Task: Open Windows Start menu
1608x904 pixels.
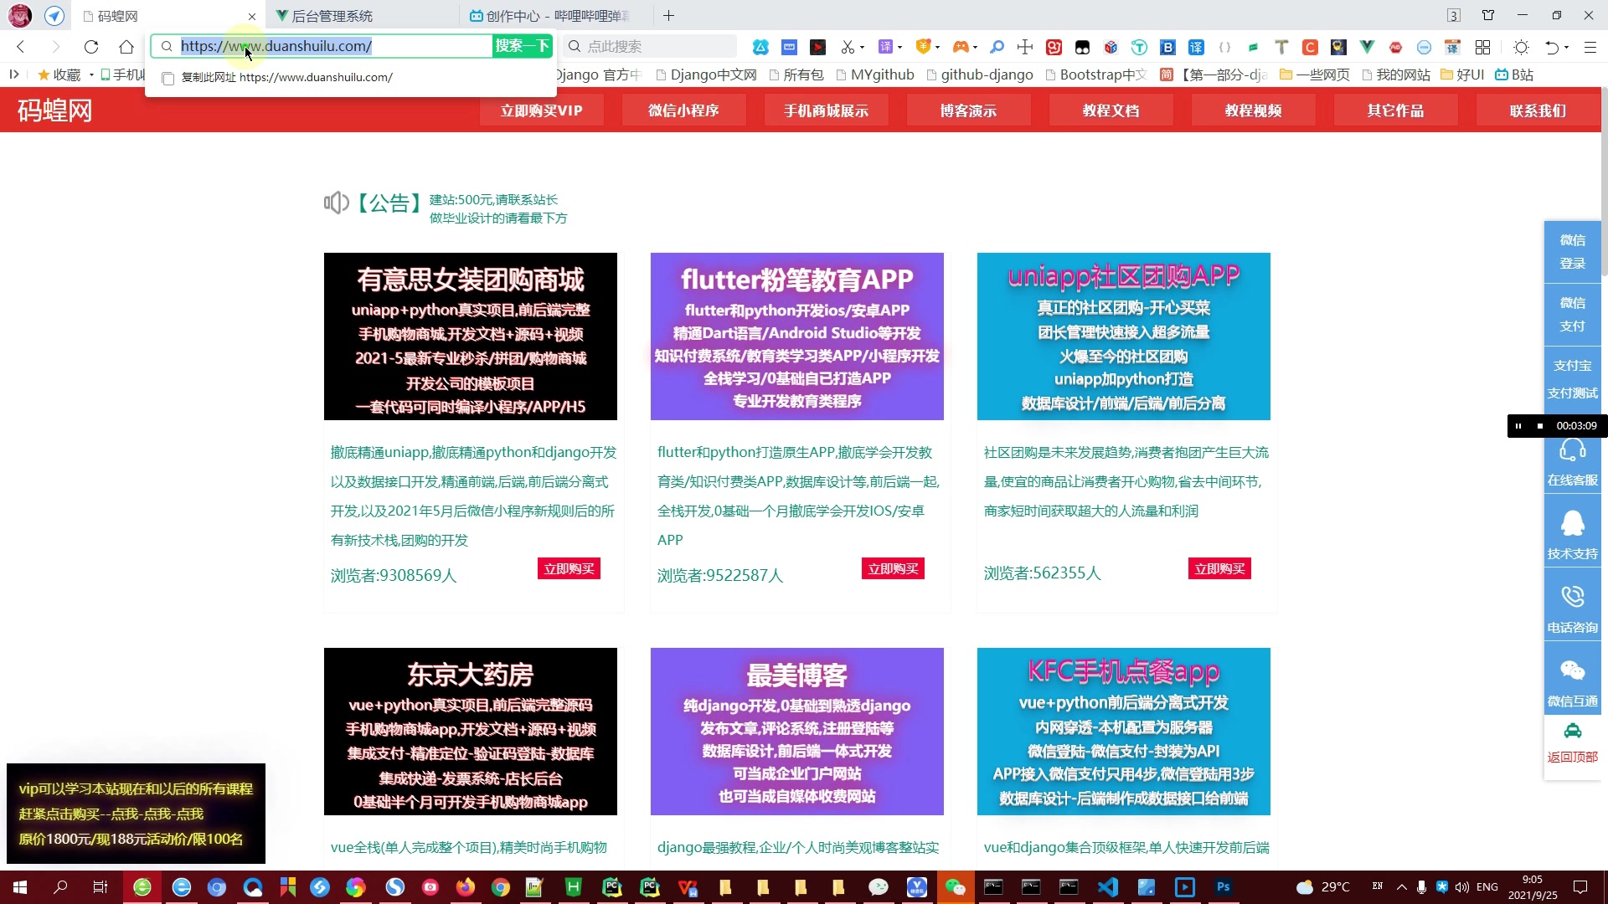Action: click(20, 887)
